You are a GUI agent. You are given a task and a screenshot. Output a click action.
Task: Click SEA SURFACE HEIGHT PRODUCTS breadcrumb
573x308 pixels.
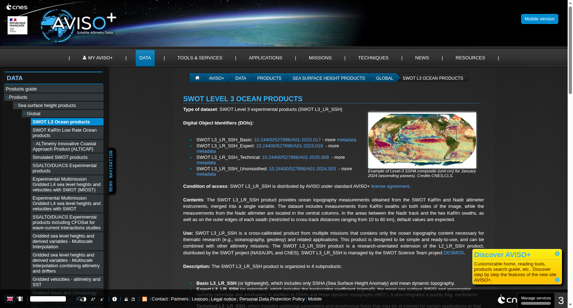[x=329, y=78]
